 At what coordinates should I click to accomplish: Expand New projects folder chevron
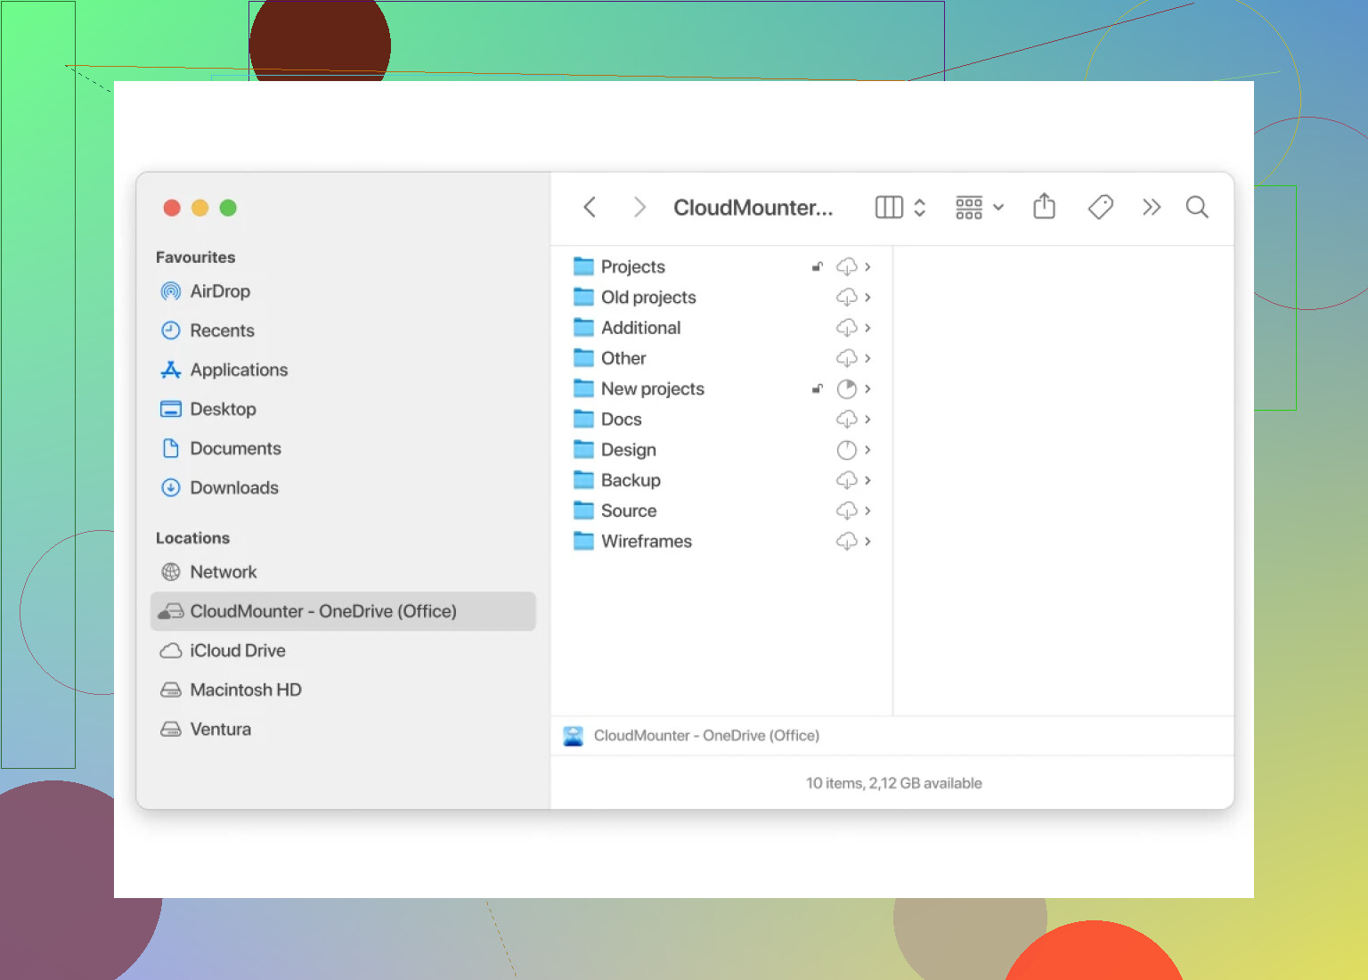[867, 388]
